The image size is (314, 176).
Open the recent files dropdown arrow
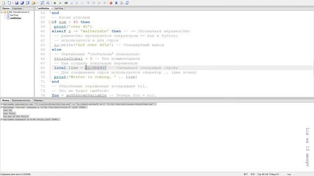point(13,3)
